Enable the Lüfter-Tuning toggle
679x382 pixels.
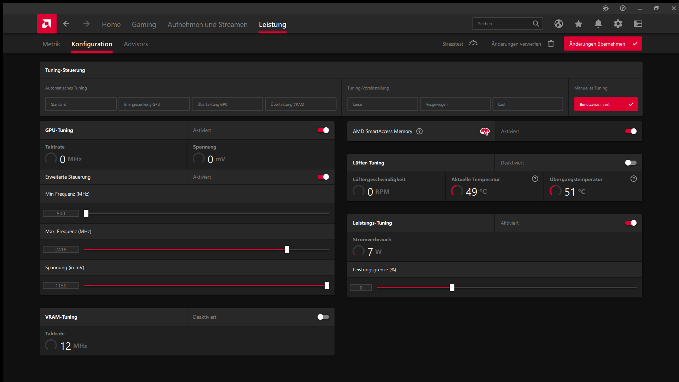coord(631,163)
